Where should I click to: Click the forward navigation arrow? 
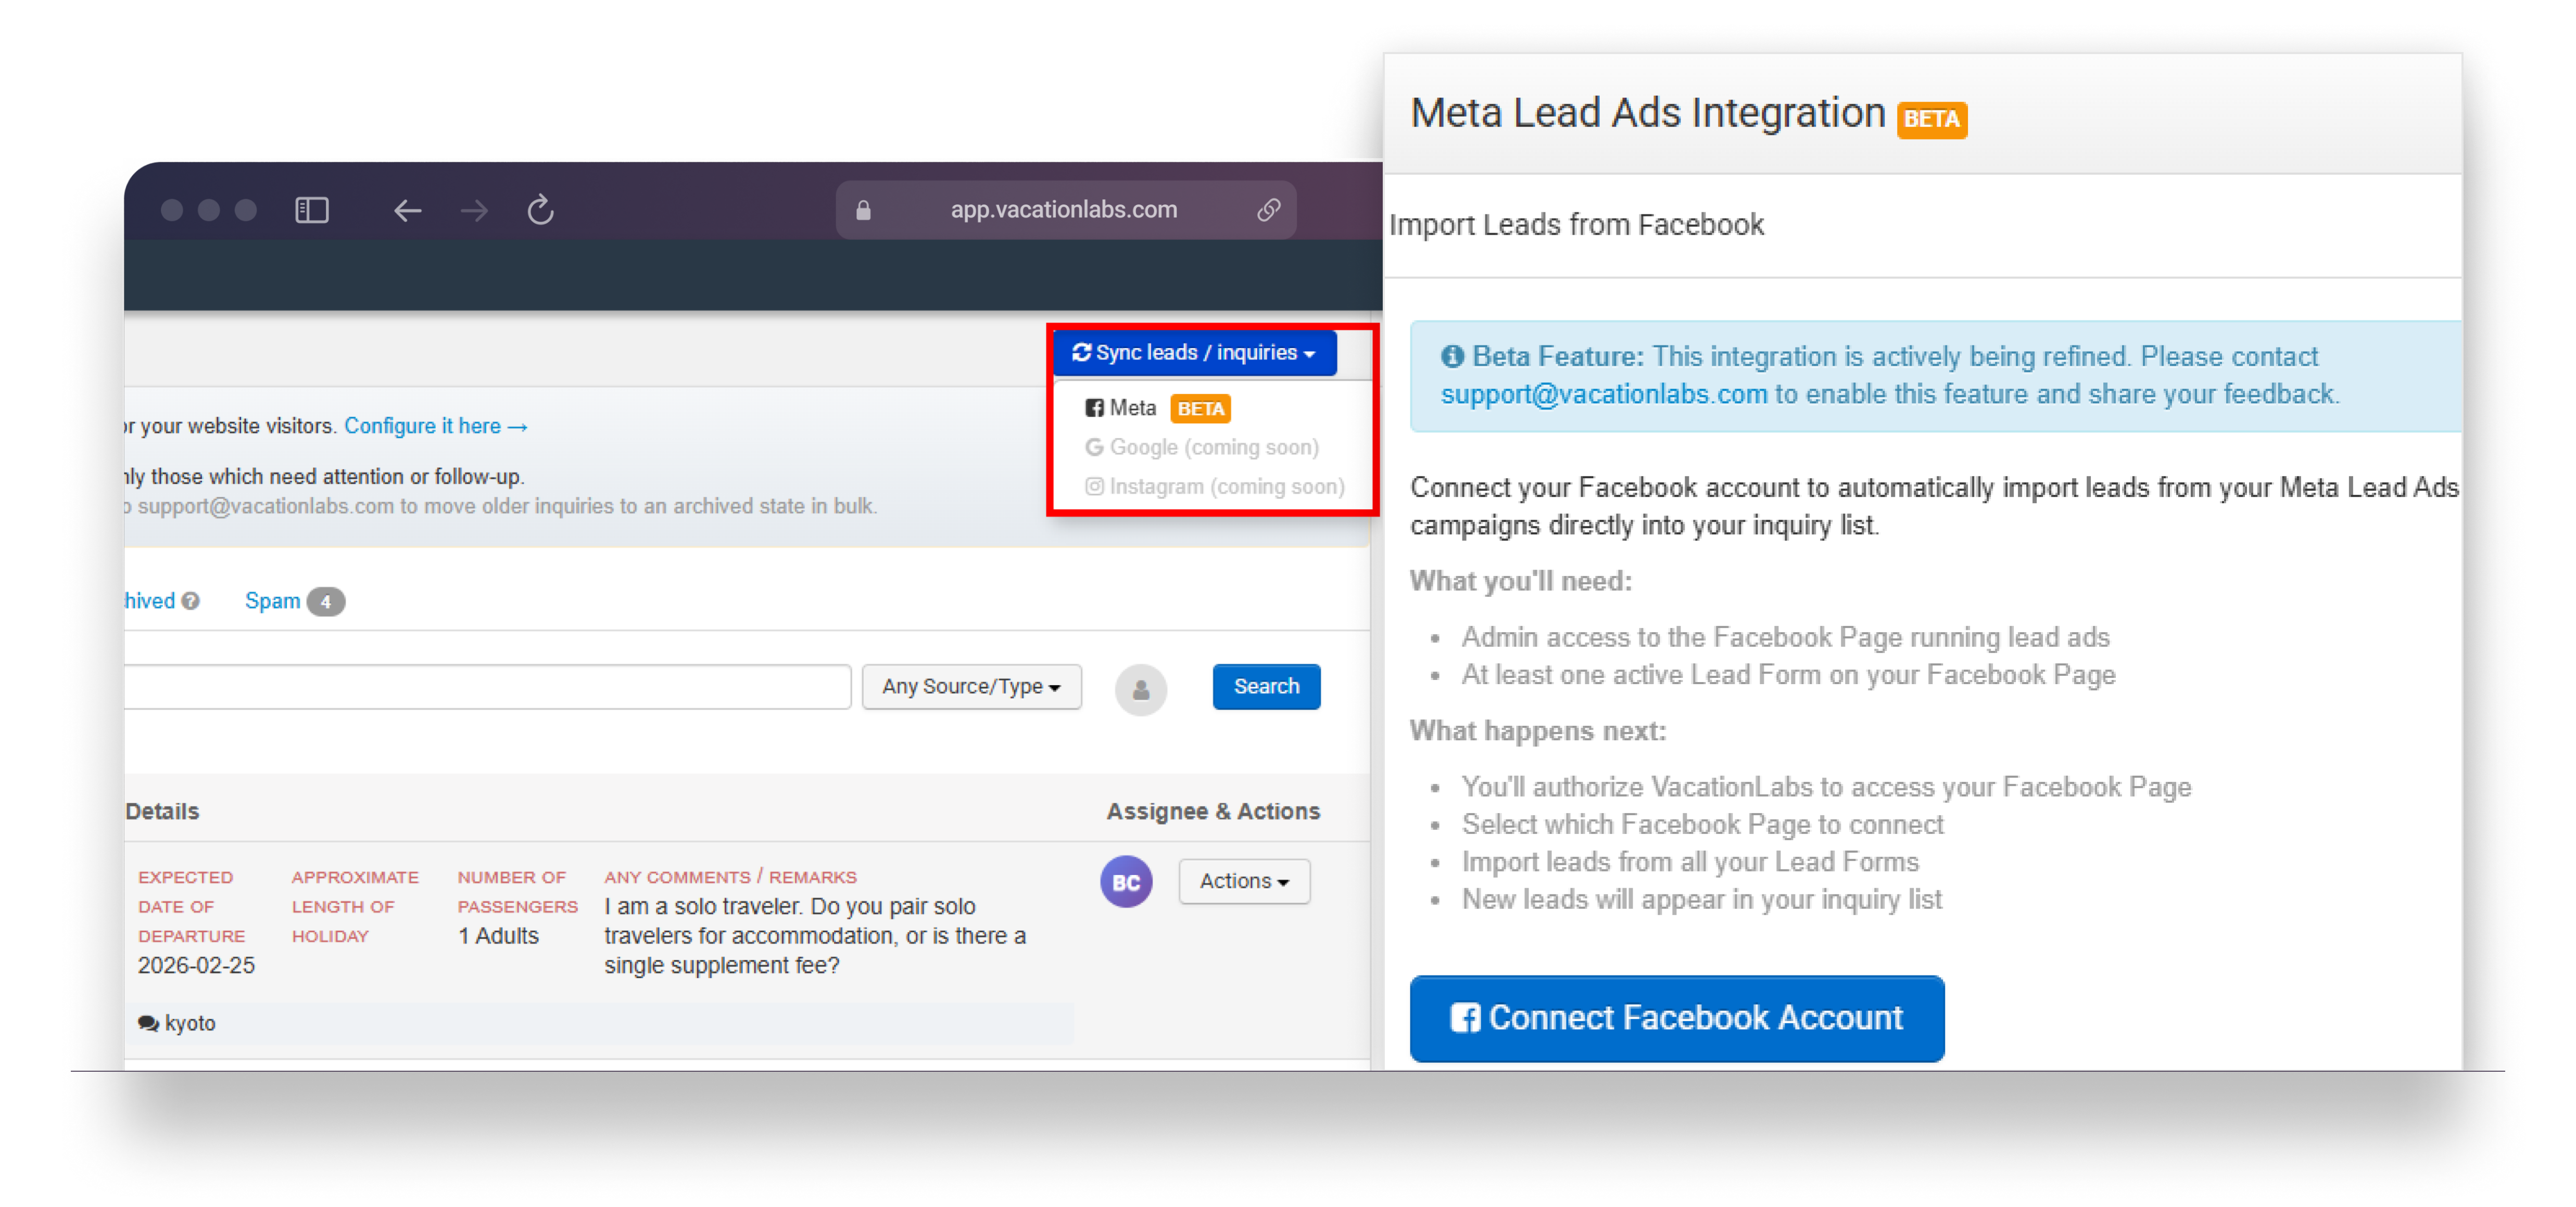(474, 210)
